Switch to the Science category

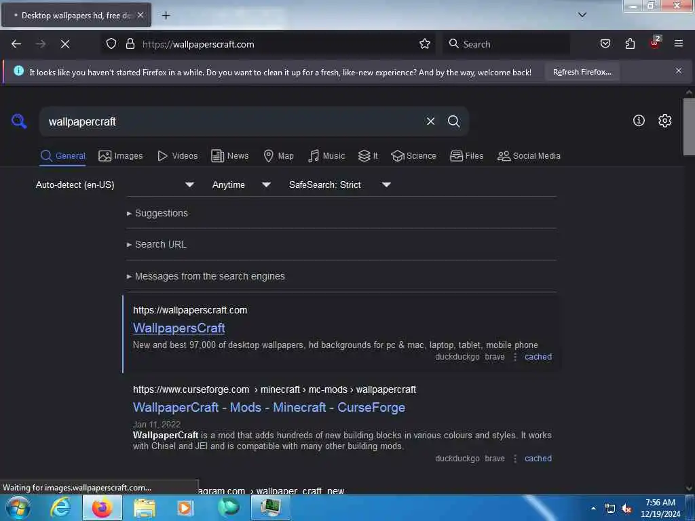(413, 156)
